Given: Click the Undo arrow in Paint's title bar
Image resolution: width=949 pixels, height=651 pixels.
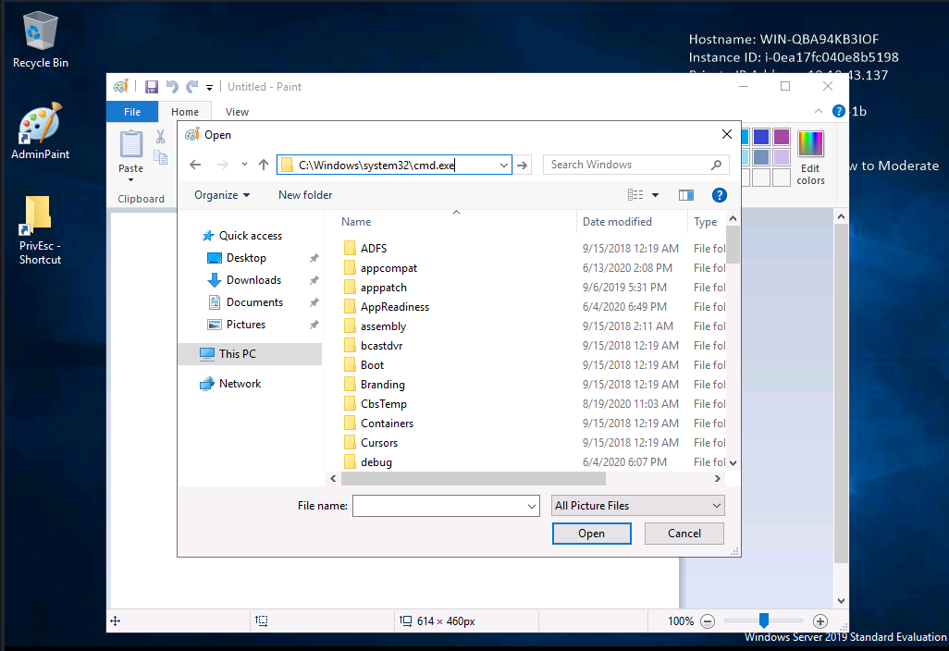Looking at the screenshot, I should coord(172,87).
